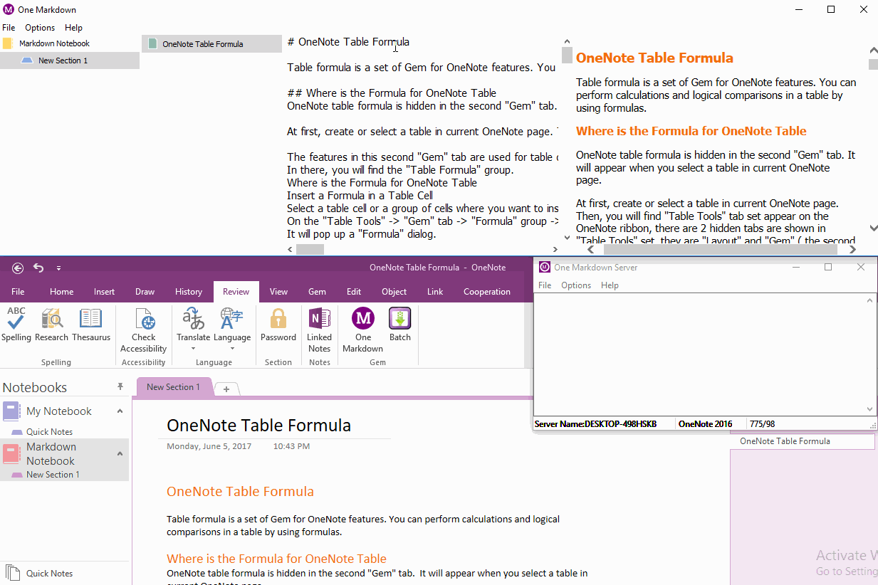
Task: Open the Translate dropdown arrow
Action: [193, 349]
